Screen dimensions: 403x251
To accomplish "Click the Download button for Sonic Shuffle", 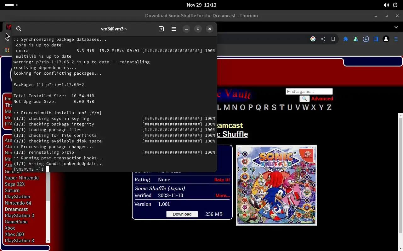I will (182, 214).
